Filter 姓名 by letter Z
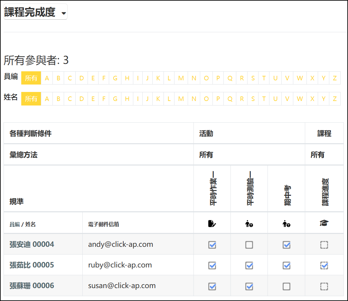Viewport: 348px width, 301px height. pyautogui.click(x=335, y=98)
